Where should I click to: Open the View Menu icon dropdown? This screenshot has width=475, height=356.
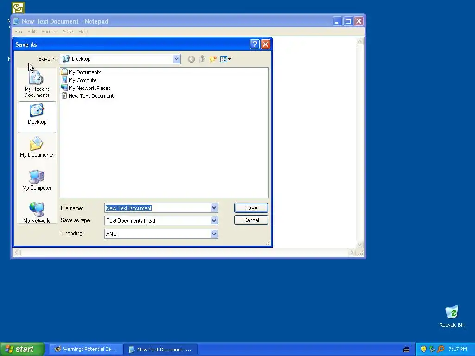[x=225, y=59]
